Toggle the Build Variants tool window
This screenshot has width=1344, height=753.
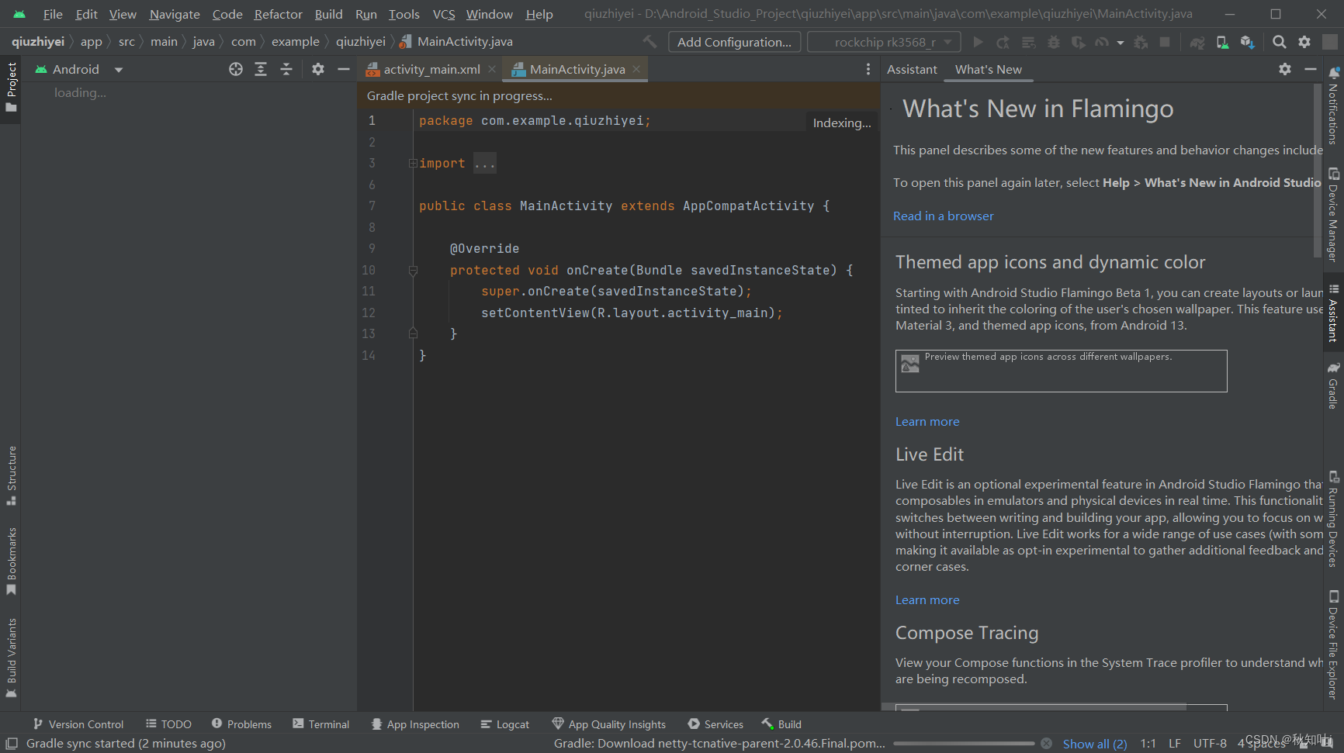coord(11,658)
